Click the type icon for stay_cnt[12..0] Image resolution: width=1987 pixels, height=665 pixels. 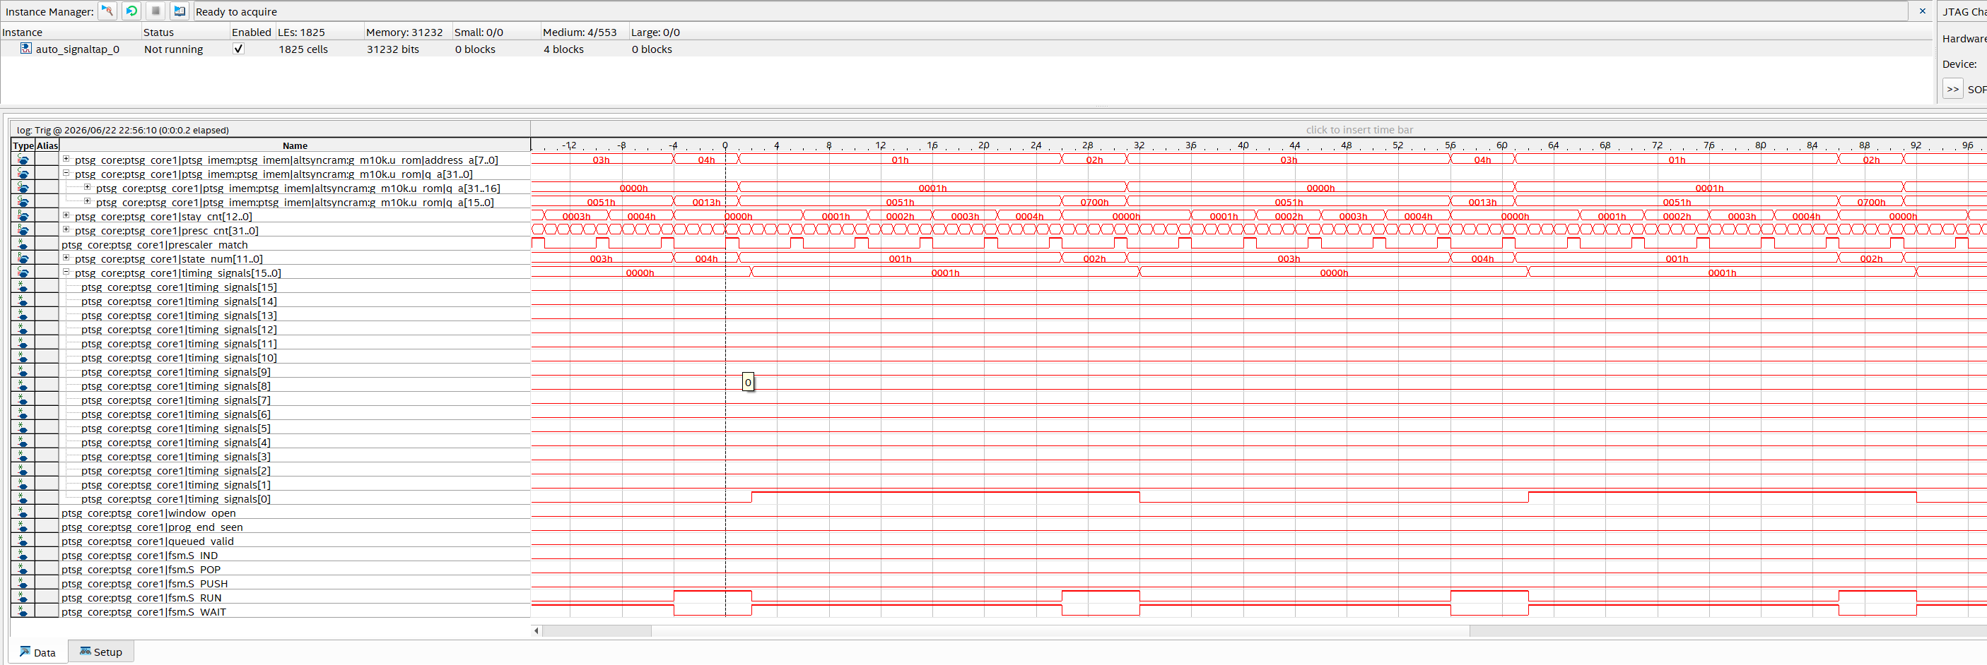pyautogui.click(x=23, y=216)
